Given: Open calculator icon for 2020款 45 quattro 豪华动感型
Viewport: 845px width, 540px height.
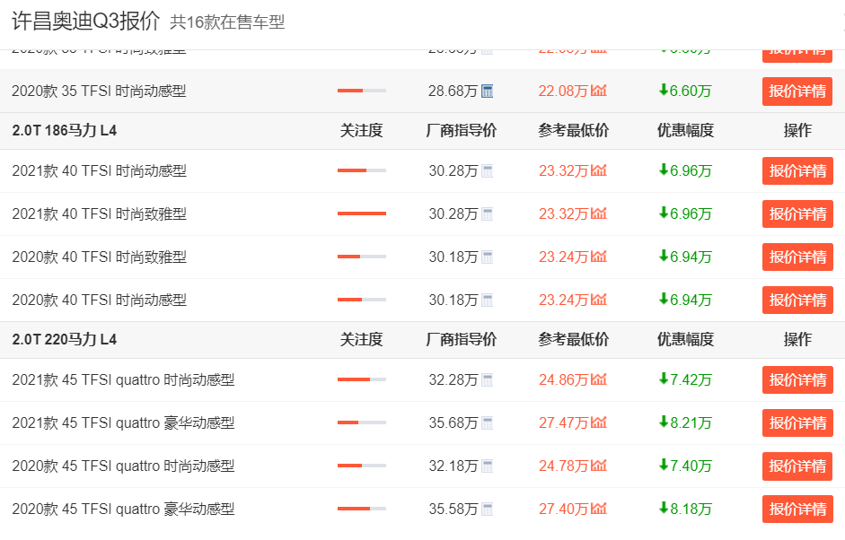Looking at the screenshot, I should tap(488, 509).
